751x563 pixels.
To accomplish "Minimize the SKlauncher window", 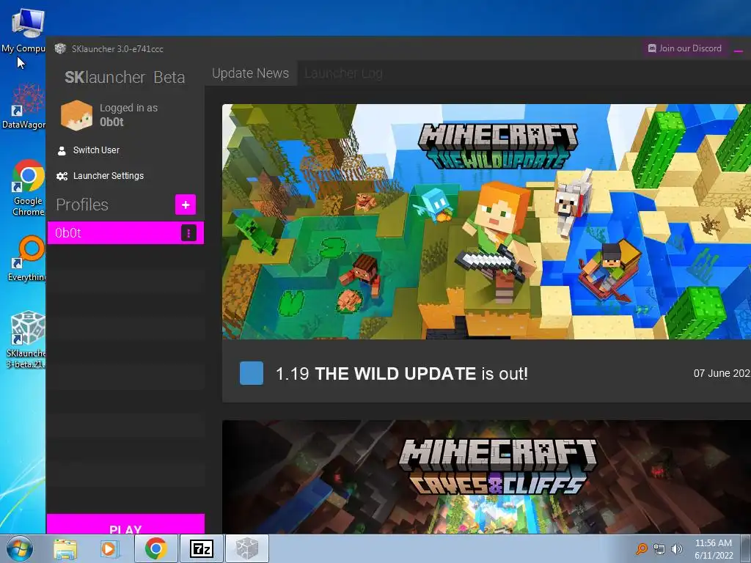I will (x=739, y=50).
